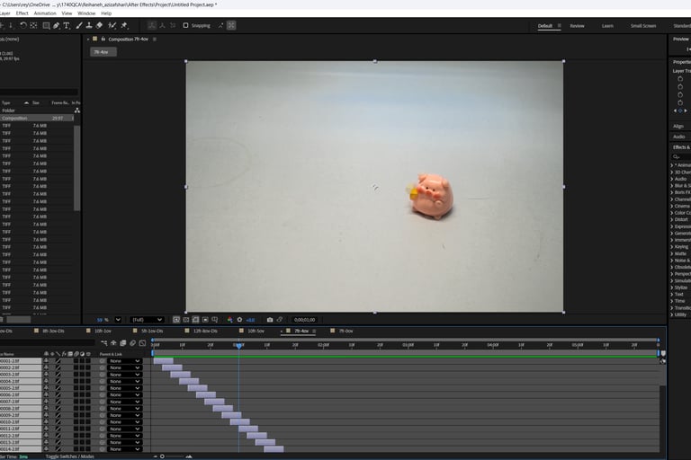
Task: Select the Composition row in Project panel
Action: [x=37, y=118]
